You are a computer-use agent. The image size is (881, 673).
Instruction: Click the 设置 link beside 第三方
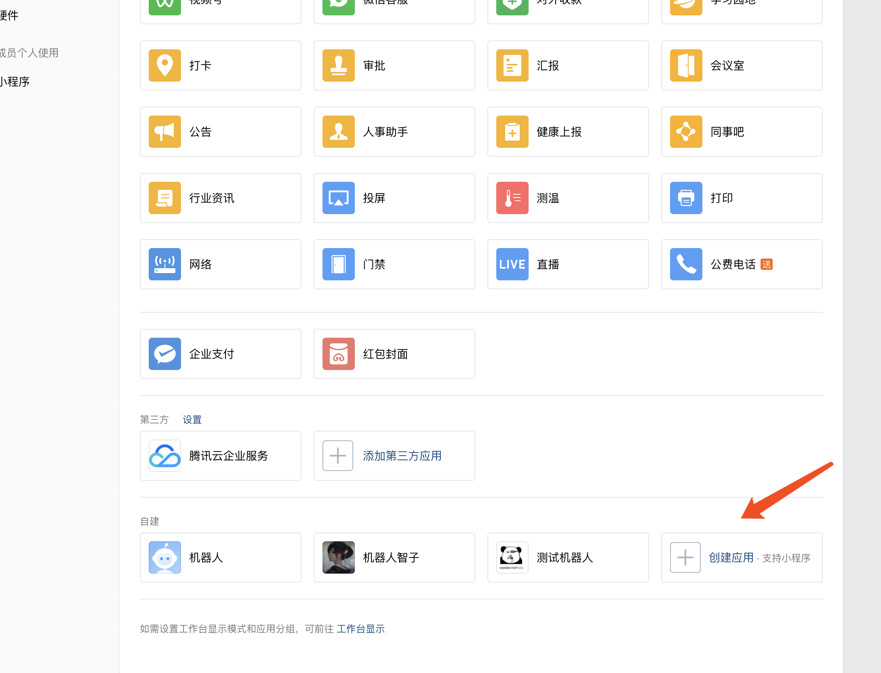(192, 420)
